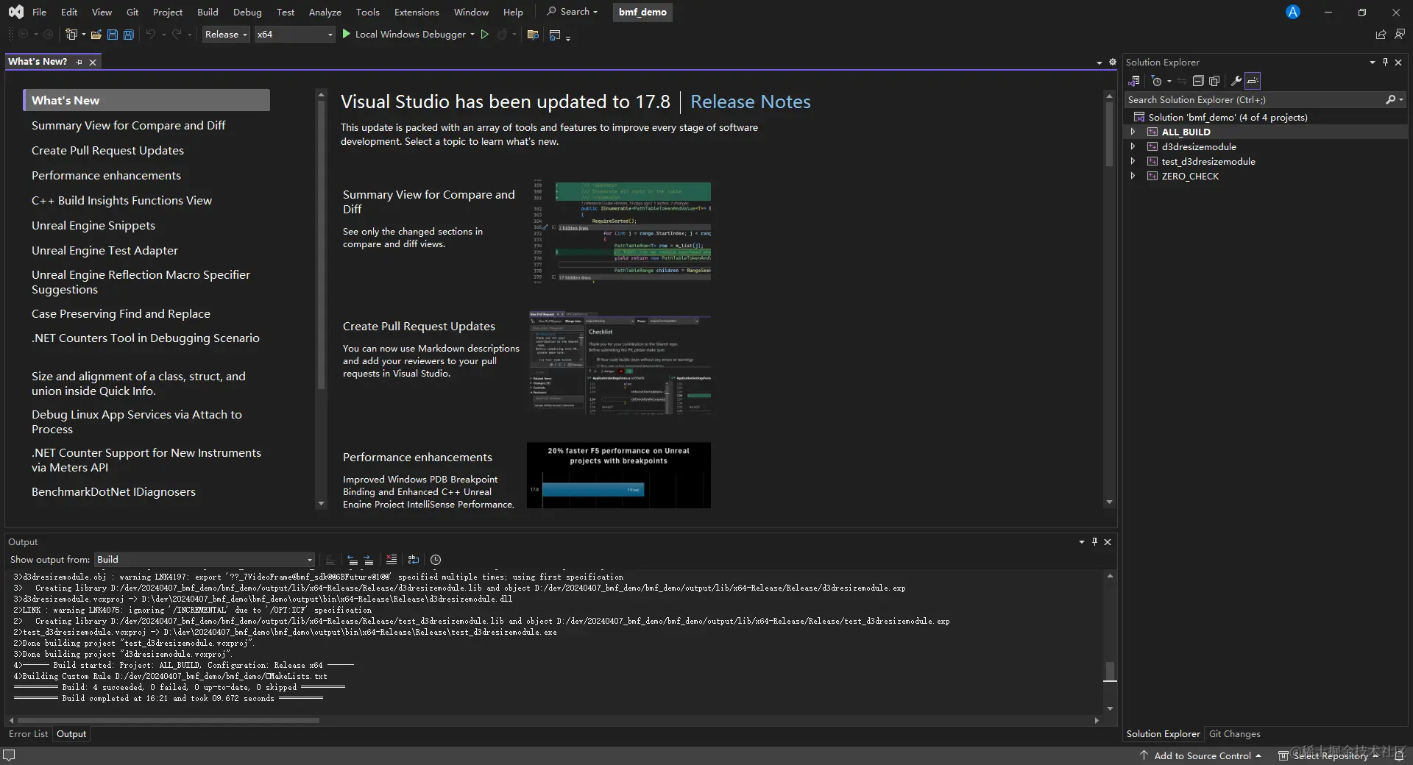Screen dimensions: 1413x765
Task: Open Properties wrench icon in Solution Explorer
Action: point(1236,81)
